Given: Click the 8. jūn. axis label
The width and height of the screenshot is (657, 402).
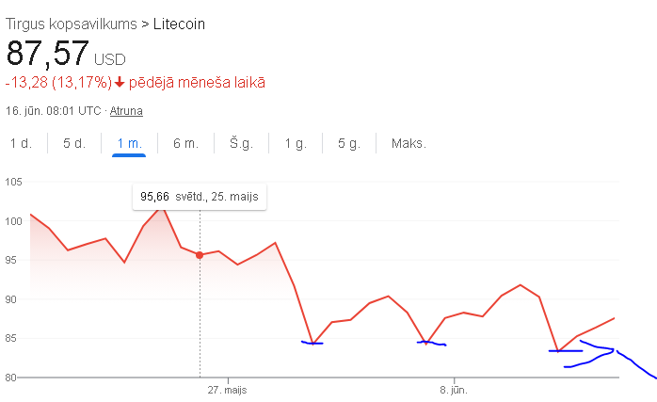Looking at the screenshot, I should 454,390.
